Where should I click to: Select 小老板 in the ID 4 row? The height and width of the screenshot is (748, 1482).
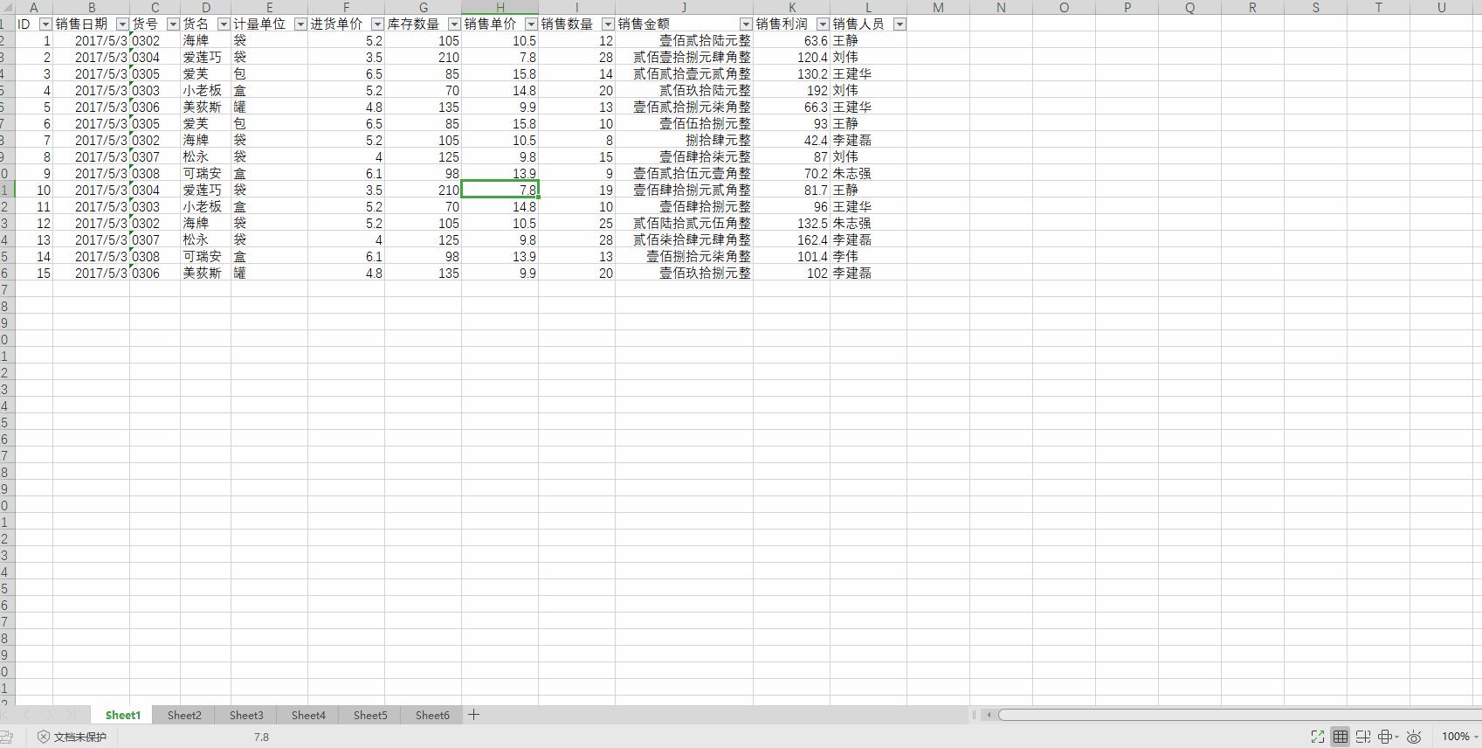205,91
